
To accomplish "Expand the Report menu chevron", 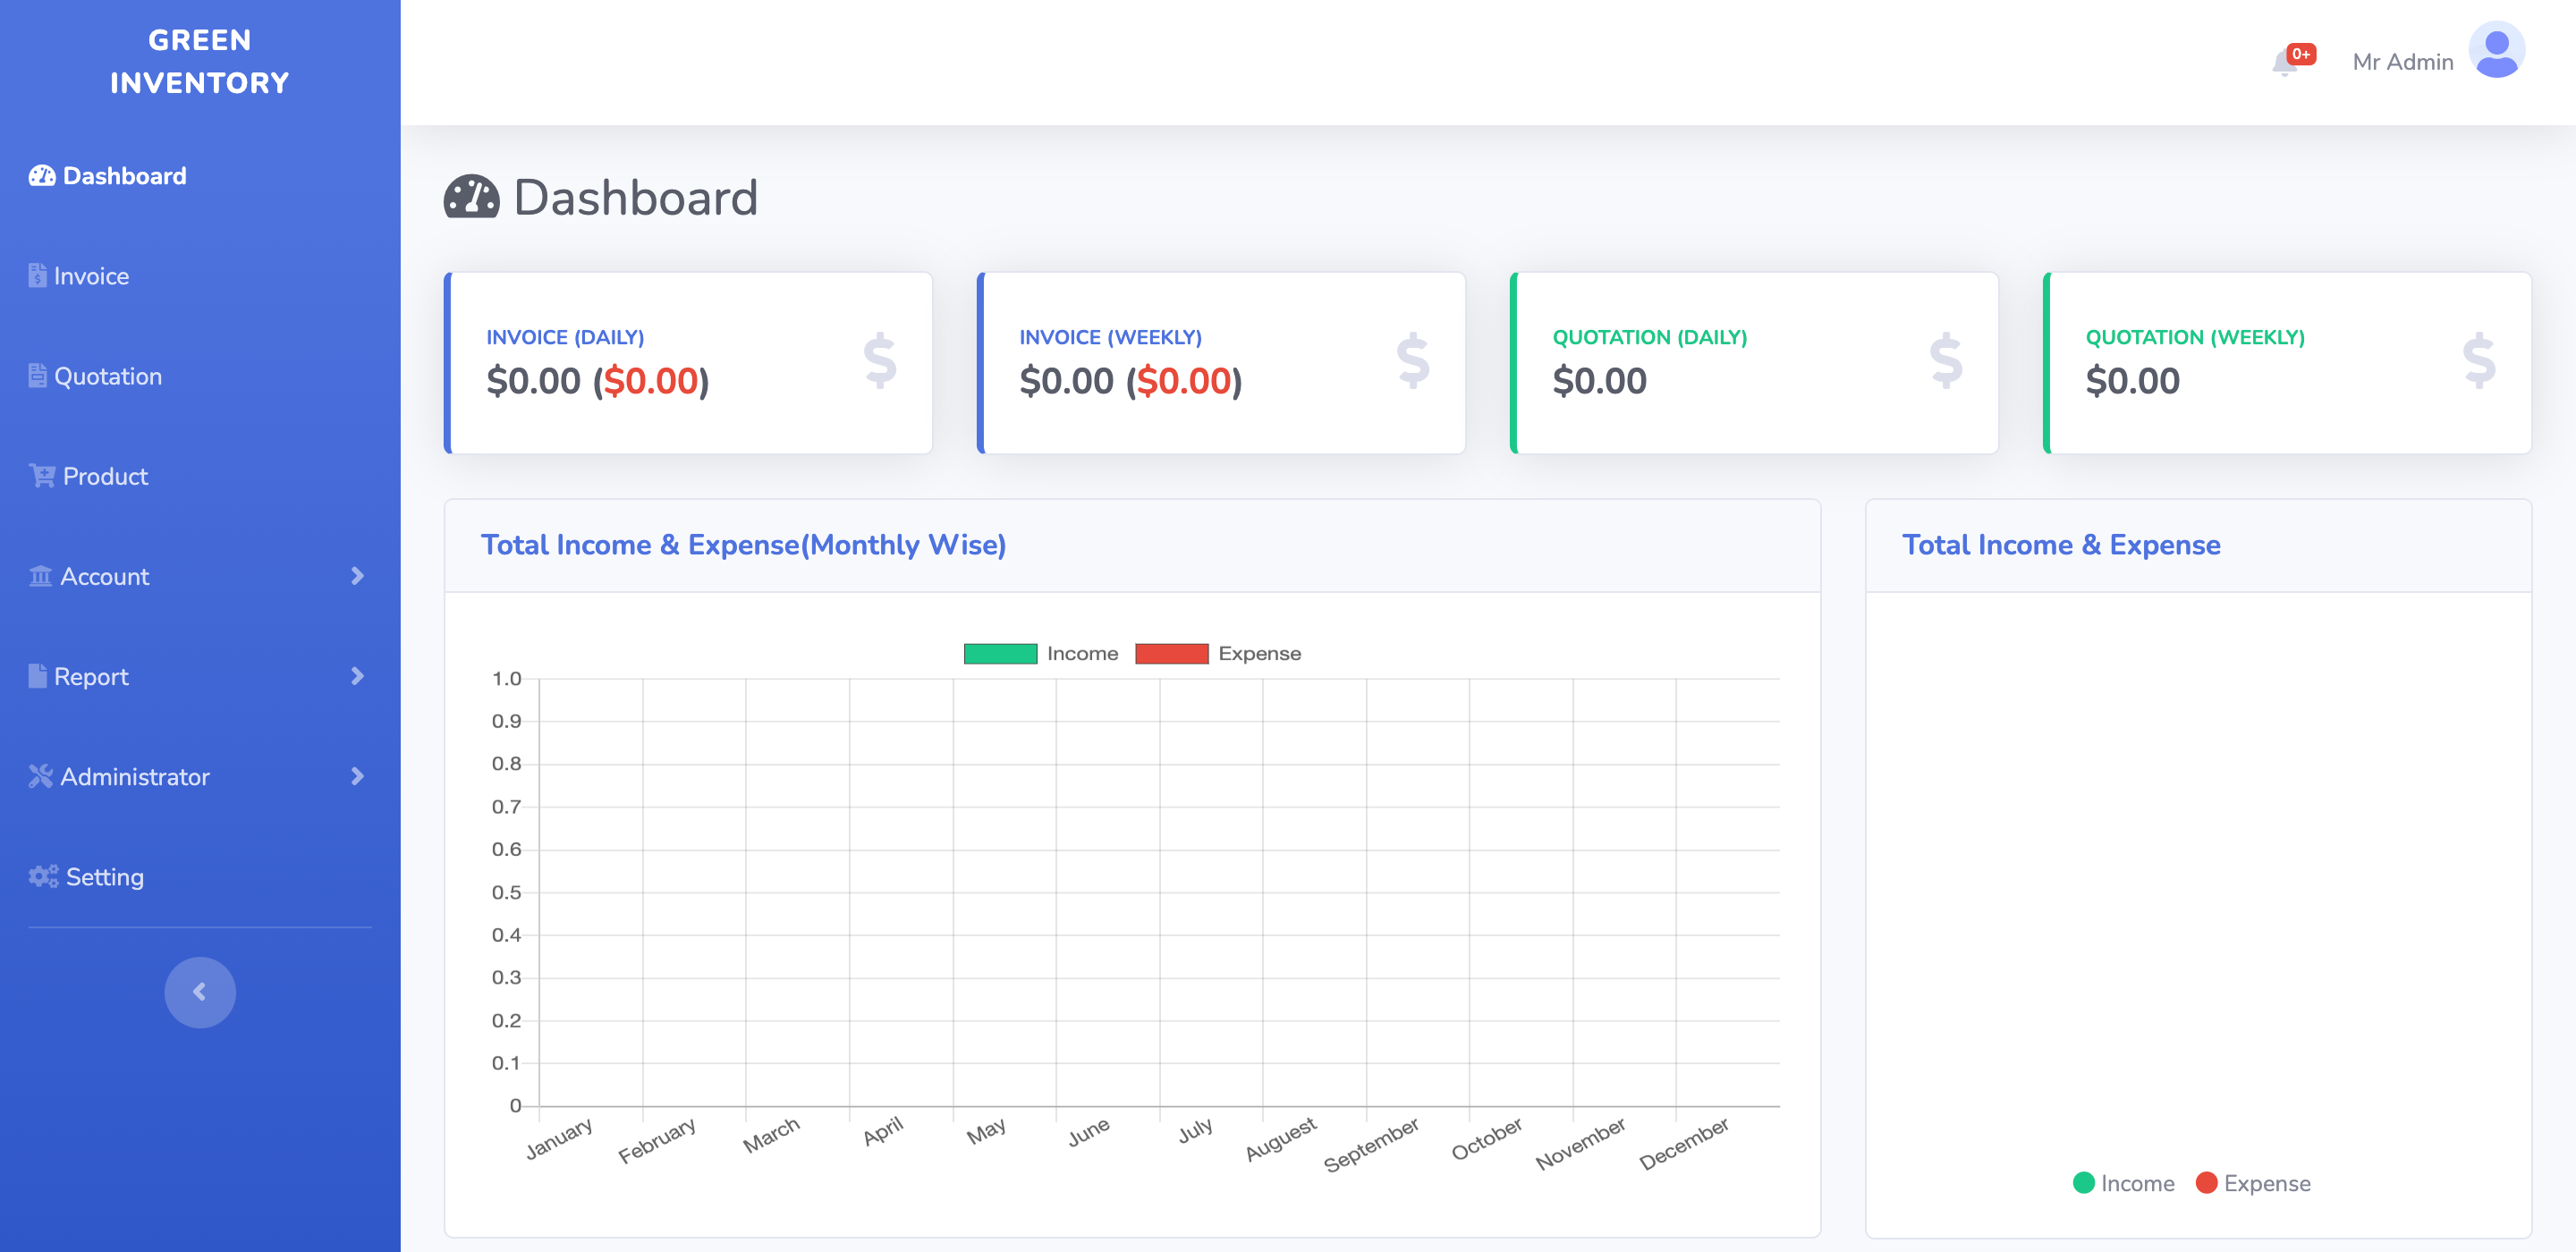I will point(357,676).
